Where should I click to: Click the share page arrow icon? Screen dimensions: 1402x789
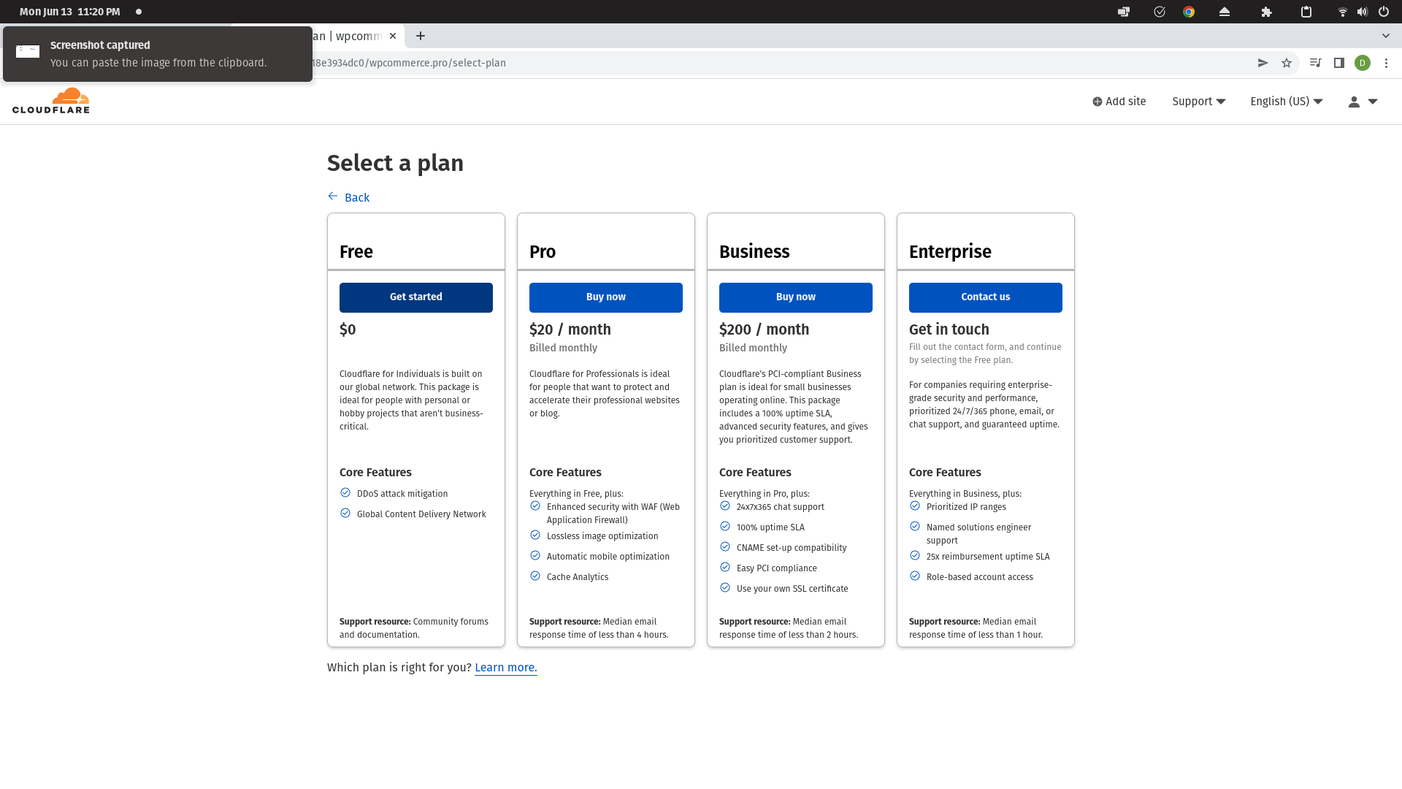point(1263,63)
